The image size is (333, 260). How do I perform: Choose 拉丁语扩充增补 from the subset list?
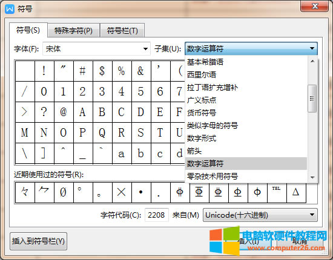click(x=246, y=88)
